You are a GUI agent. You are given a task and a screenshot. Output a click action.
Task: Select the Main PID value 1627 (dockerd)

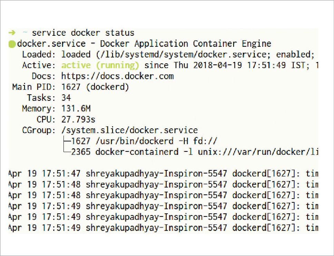(x=95, y=87)
